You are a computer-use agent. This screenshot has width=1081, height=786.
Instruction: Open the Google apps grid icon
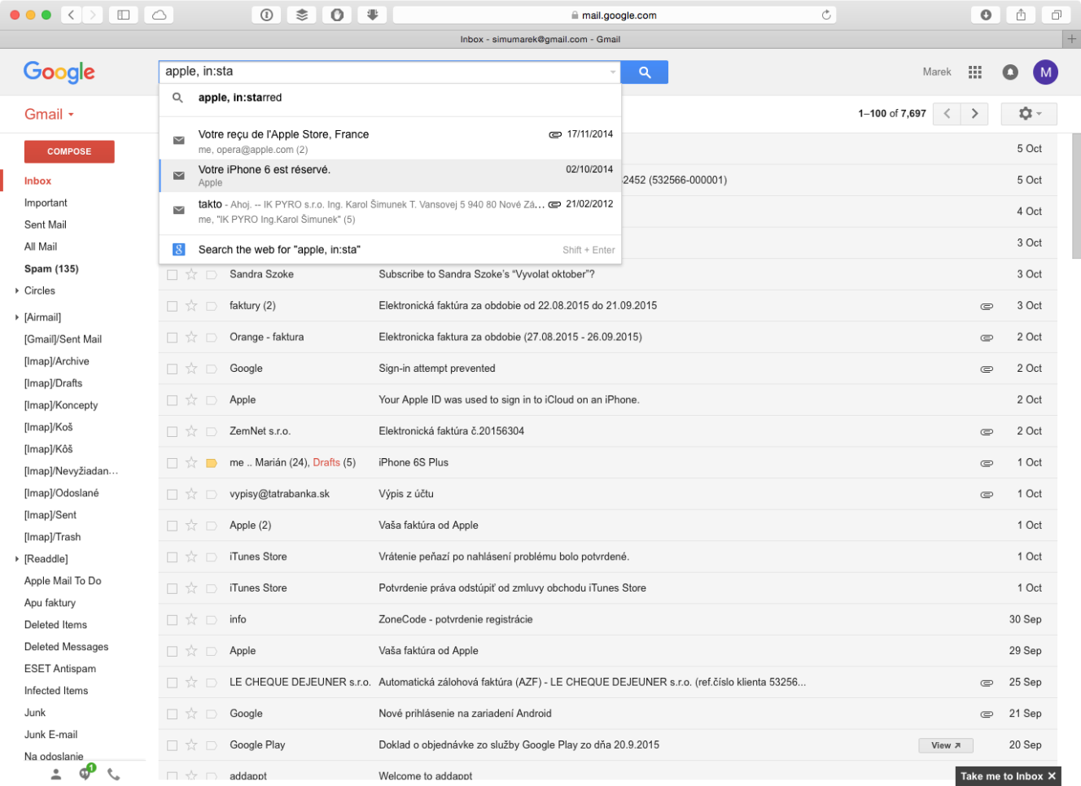click(975, 72)
